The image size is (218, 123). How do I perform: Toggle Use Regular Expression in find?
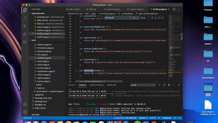137,18
